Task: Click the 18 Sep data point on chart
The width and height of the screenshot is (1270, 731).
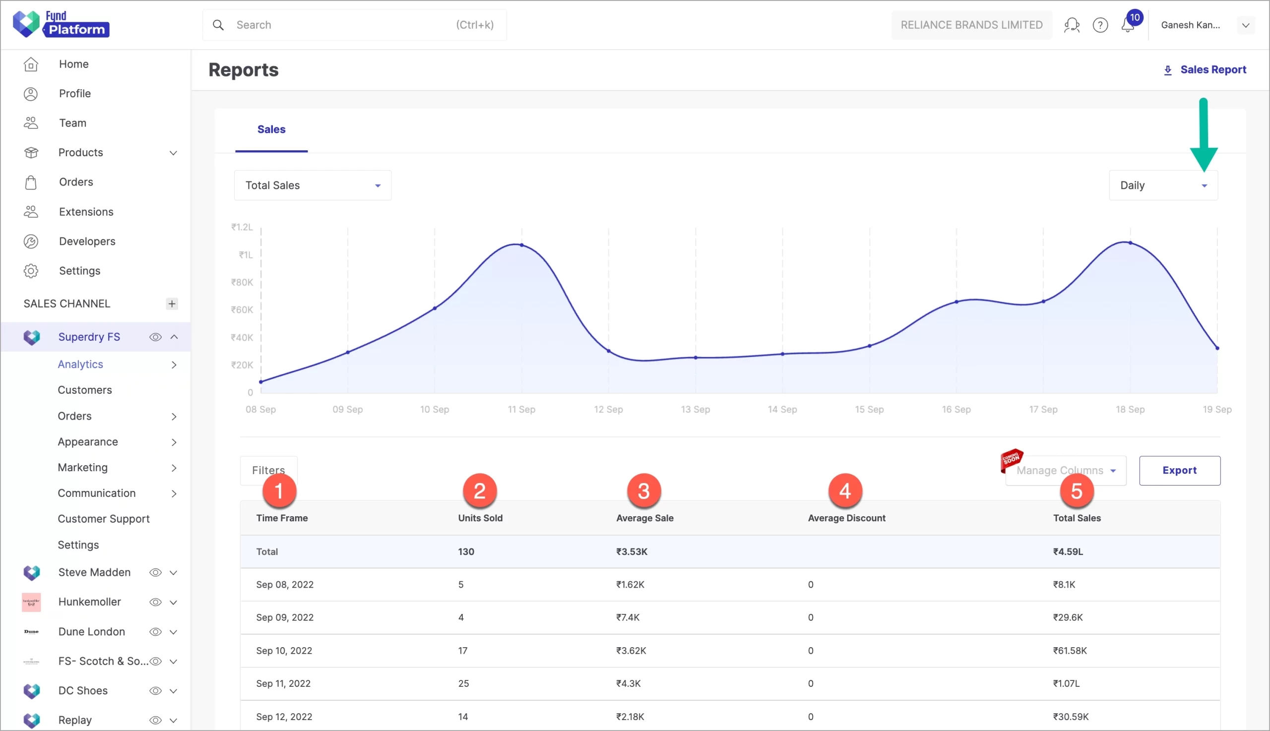Action: pyautogui.click(x=1130, y=243)
